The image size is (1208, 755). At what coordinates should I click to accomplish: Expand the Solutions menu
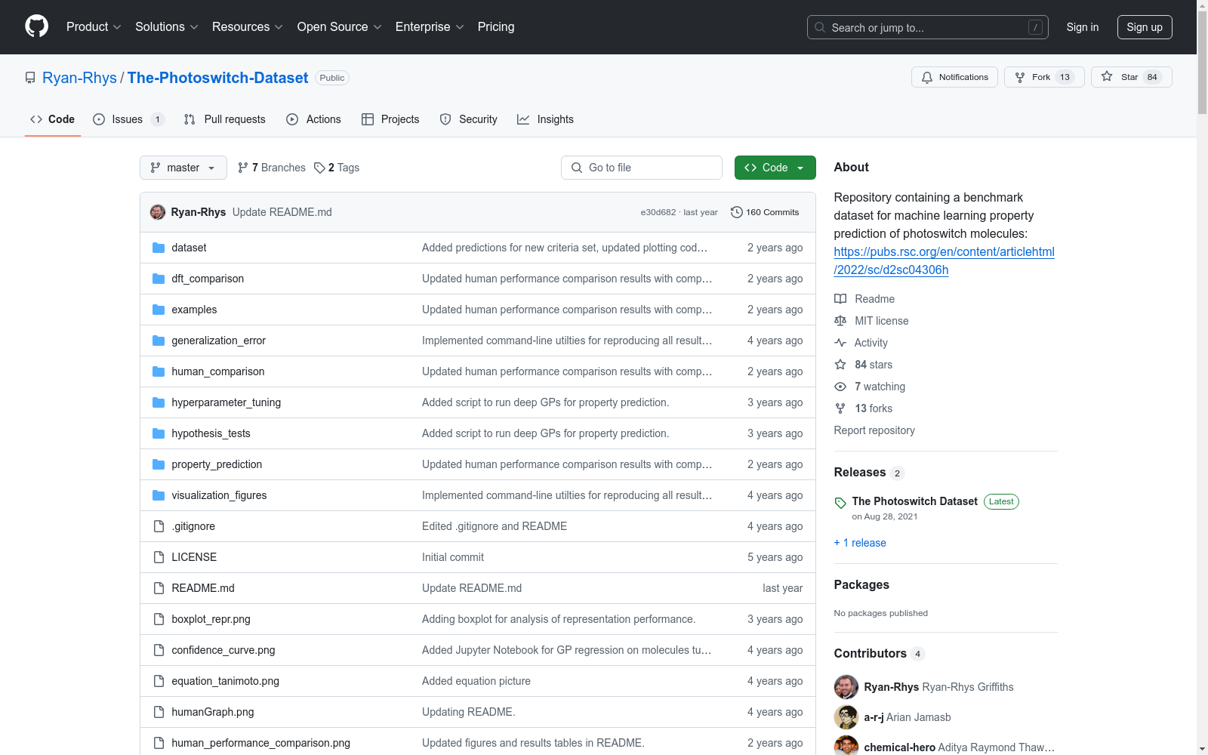point(167,26)
